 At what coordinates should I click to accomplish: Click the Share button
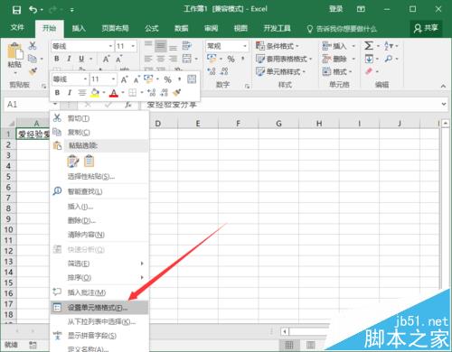point(426,28)
